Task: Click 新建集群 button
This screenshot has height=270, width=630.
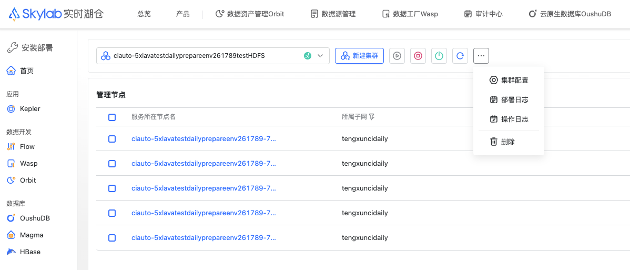Action: point(360,56)
